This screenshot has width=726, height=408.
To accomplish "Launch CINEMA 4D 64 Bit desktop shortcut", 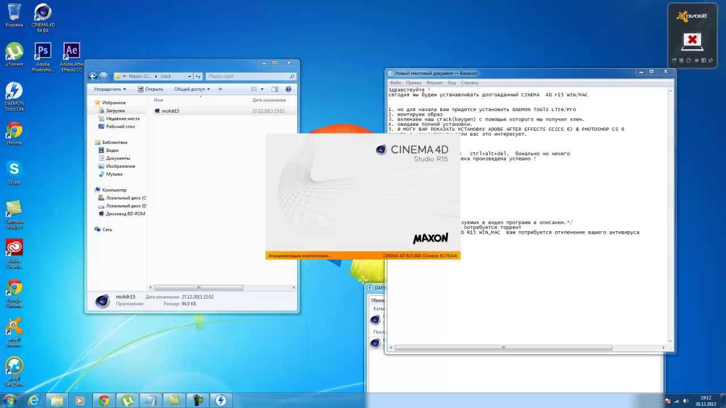I will [x=43, y=18].
